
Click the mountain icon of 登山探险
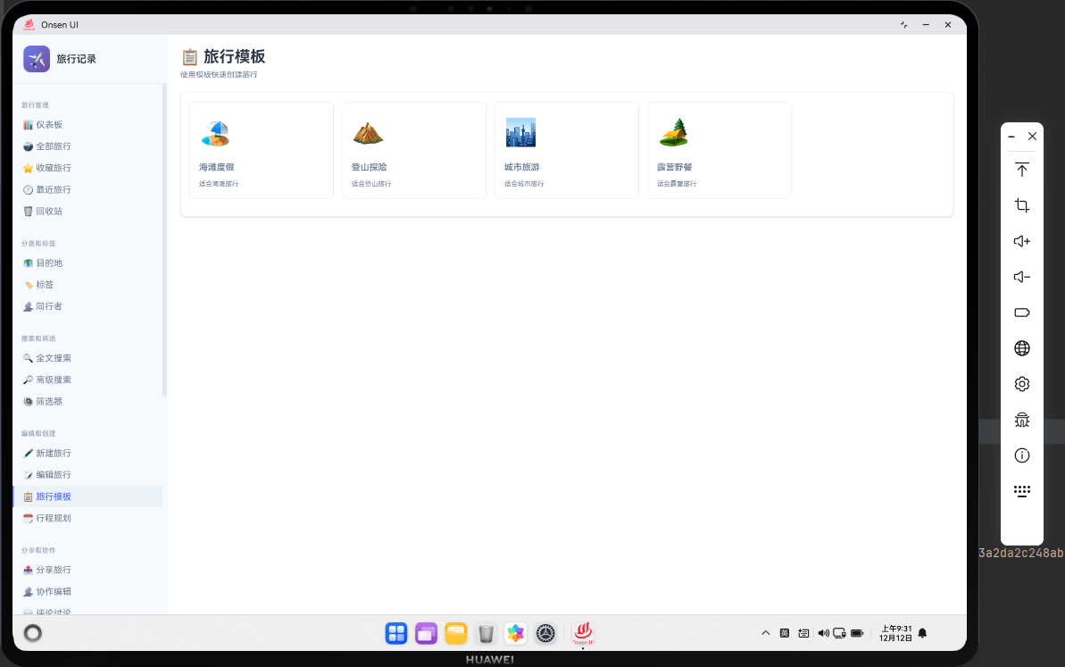pyautogui.click(x=368, y=133)
